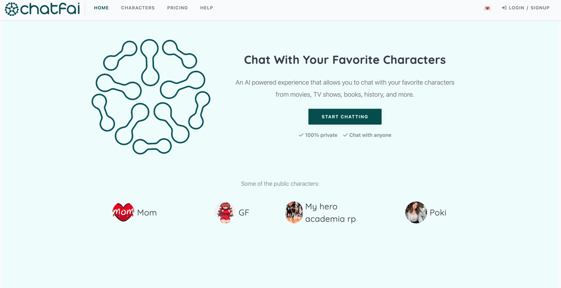561x288 pixels.
Task: Go to the Home menu item
Action: [101, 8]
